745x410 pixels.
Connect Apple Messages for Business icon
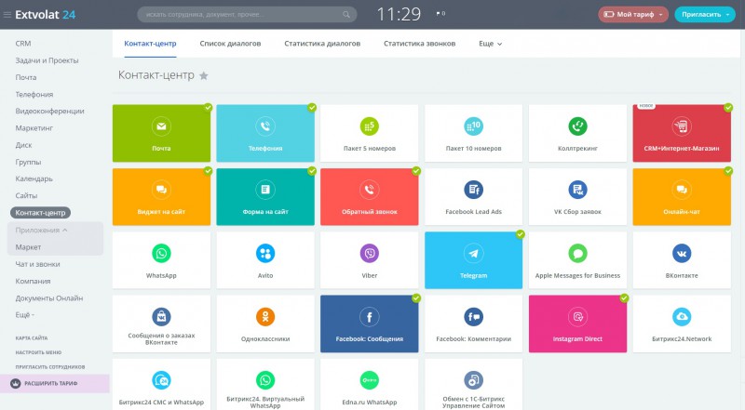pyautogui.click(x=577, y=254)
